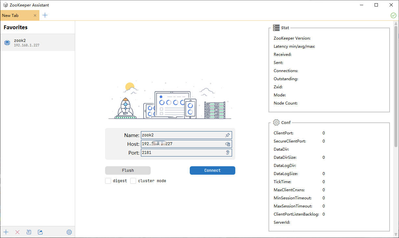Click the "MinSessionTimeout:" label
Image resolution: width=399 pixels, height=238 pixels.
pos(293,198)
